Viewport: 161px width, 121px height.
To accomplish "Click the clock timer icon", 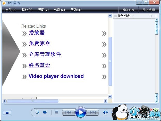I will click(x=37, y=112).
